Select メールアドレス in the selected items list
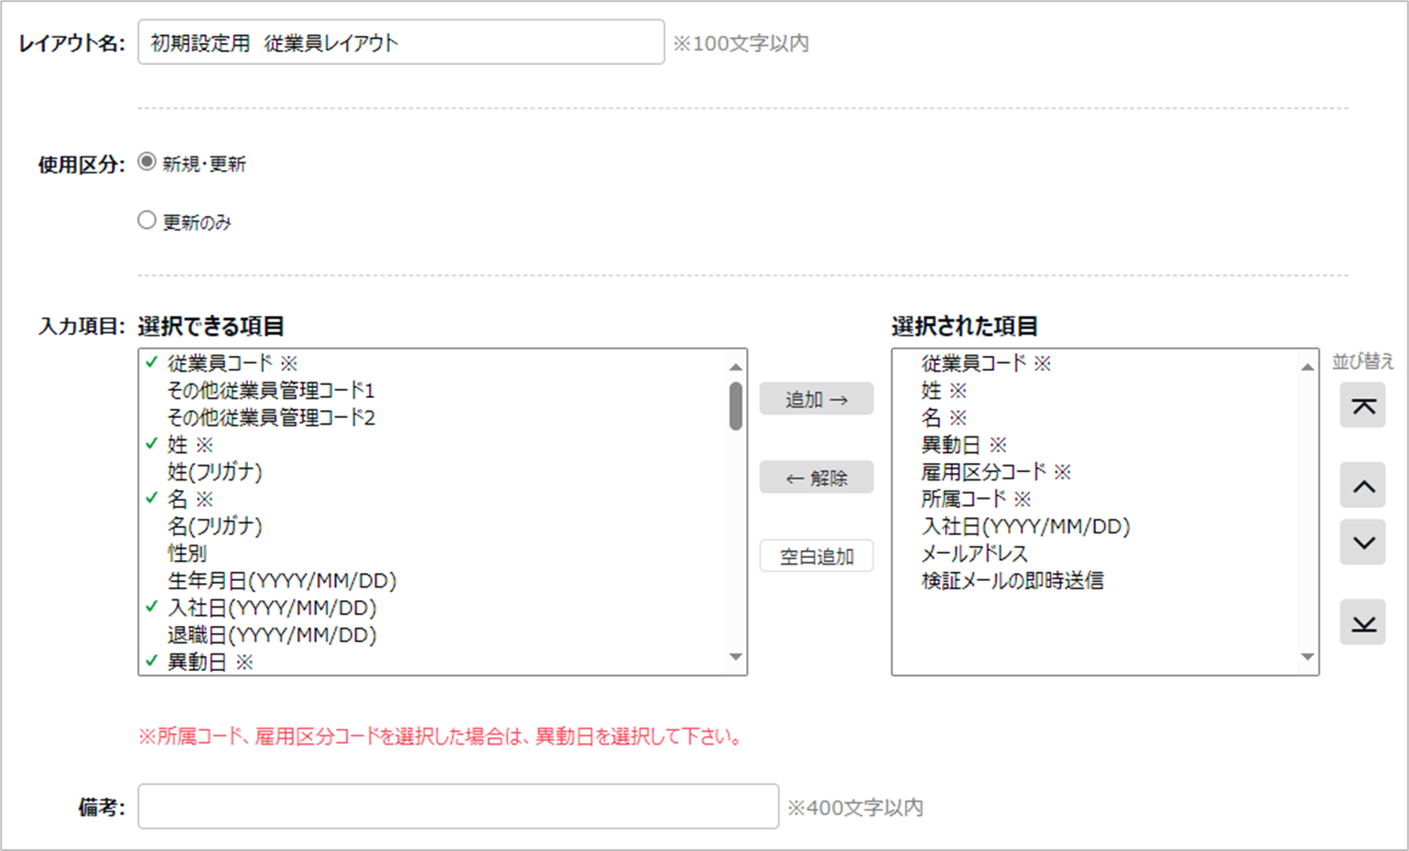The image size is (1409, 851). pyautogui.click(x=974, y=554)
